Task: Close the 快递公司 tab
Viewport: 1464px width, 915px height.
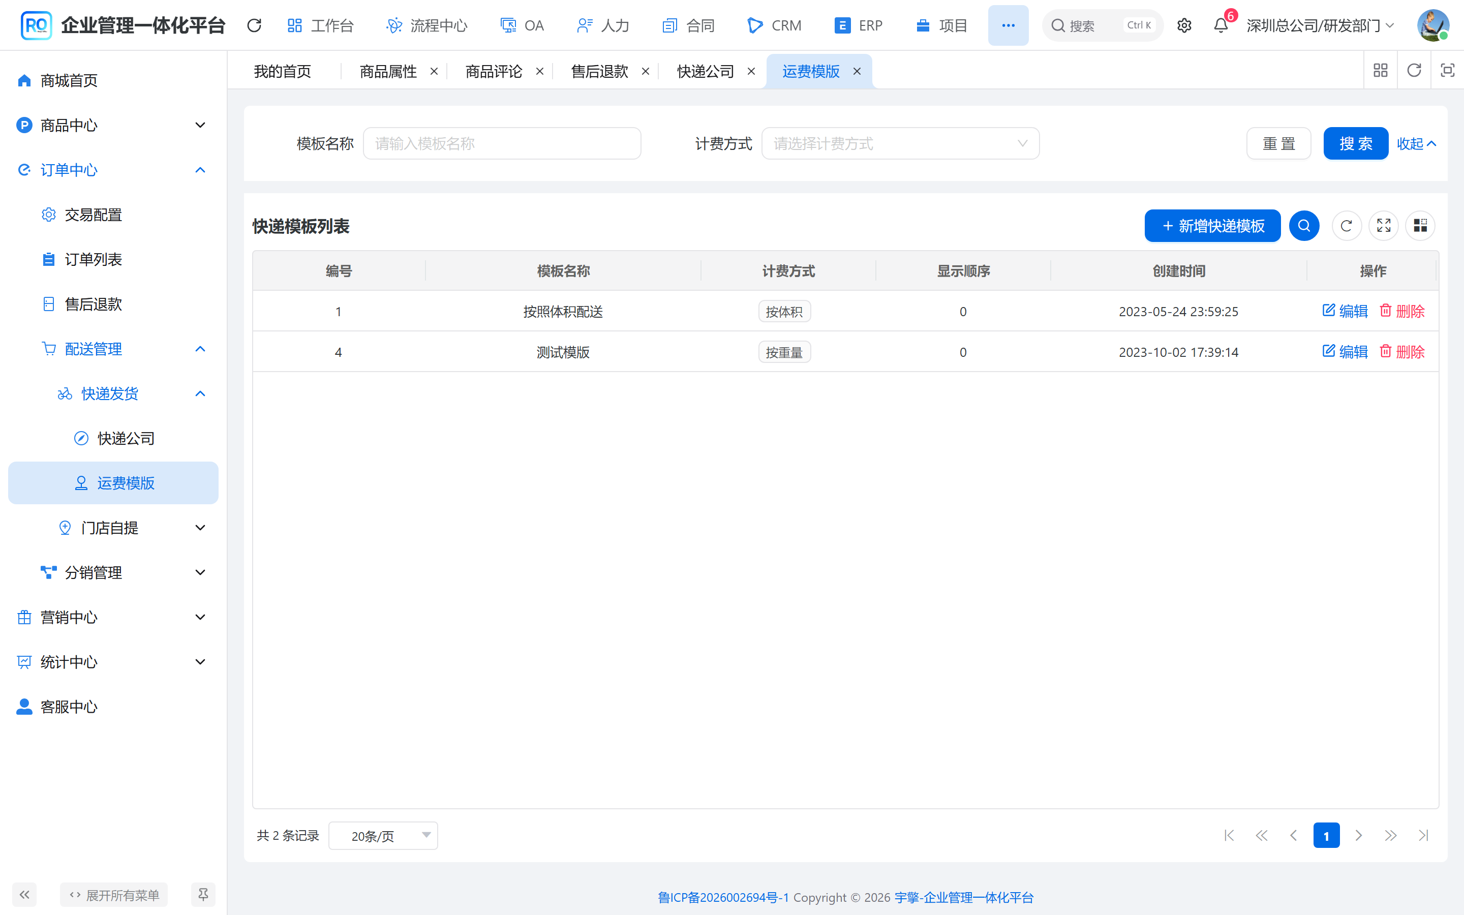Action: (x=751, y=71)
